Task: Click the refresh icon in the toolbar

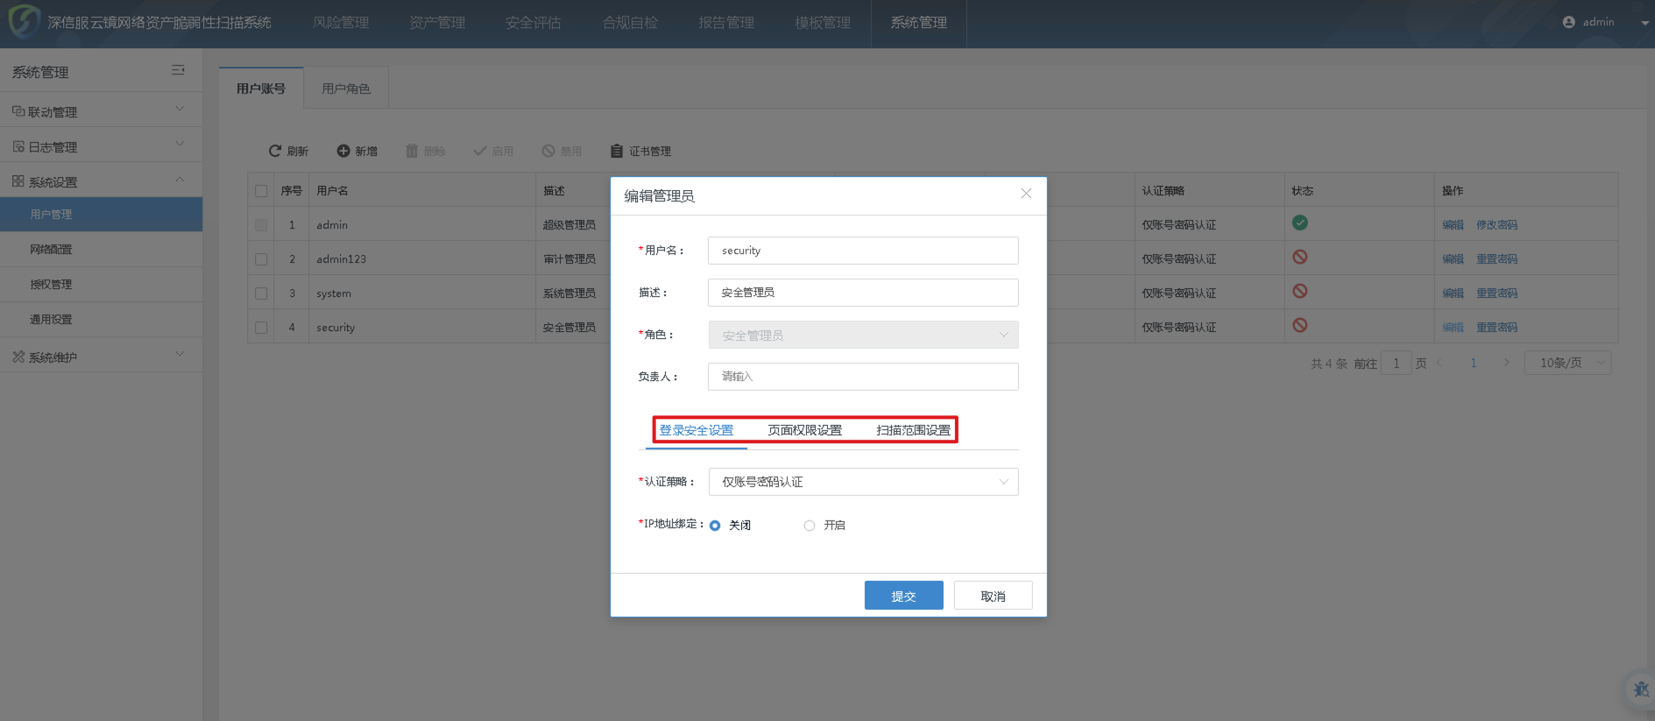Action: [275, 151]
